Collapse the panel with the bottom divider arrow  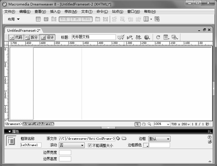pos(108,128)
